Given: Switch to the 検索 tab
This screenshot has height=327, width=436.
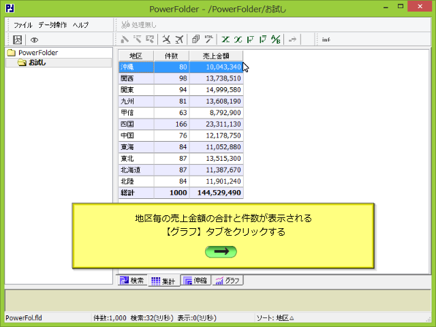Looking at the screenshot, I should (x=132, y=280).
